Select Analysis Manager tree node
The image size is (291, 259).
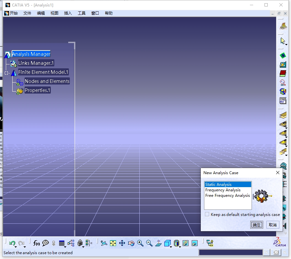(31, 54)
